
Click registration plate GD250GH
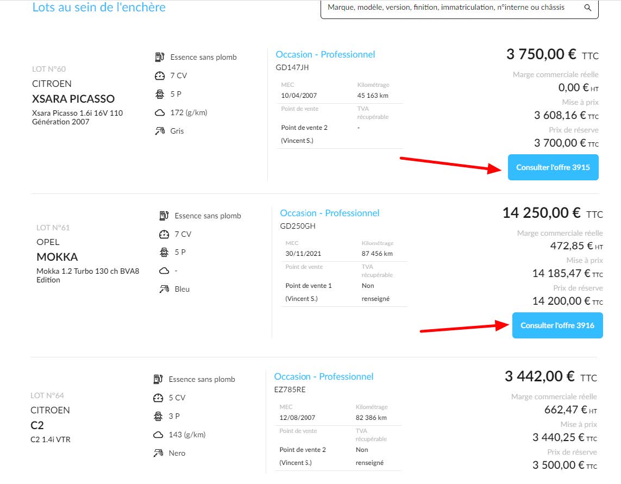[x=298, y=226]
